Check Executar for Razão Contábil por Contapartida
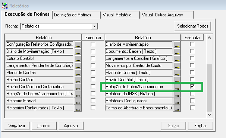The height and width of the screenshot is (138, 226). (x=93, y=86)
